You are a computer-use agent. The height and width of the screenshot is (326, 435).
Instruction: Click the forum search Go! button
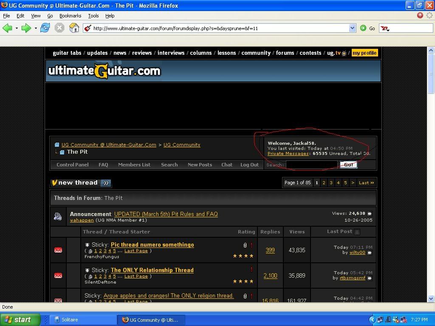click(349, 165)
